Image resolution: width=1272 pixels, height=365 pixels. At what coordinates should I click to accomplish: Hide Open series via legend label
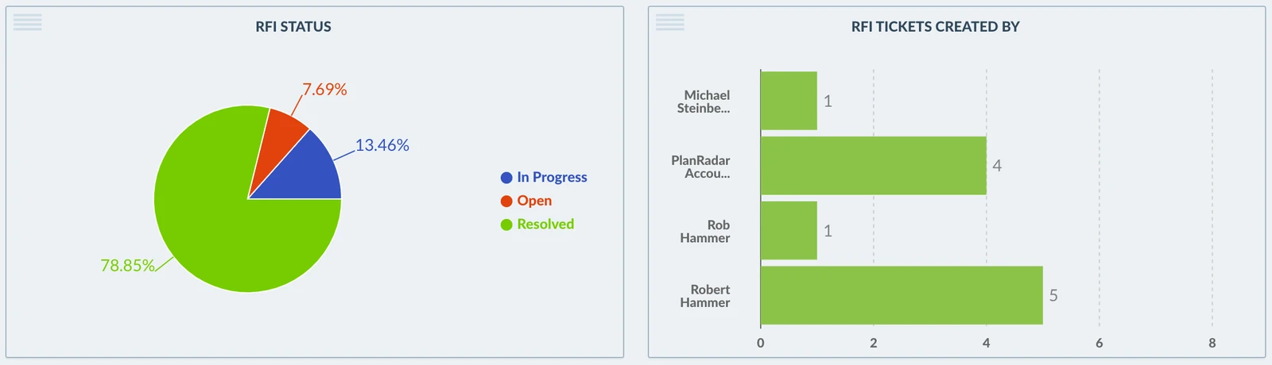click(534, 201)
